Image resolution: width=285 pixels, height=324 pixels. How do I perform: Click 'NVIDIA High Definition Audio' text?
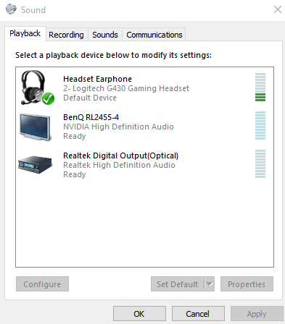pyautogui.click(x=118, y=127)
